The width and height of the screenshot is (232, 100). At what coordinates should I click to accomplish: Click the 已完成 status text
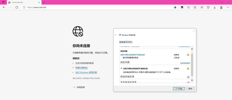coord(176,58)
